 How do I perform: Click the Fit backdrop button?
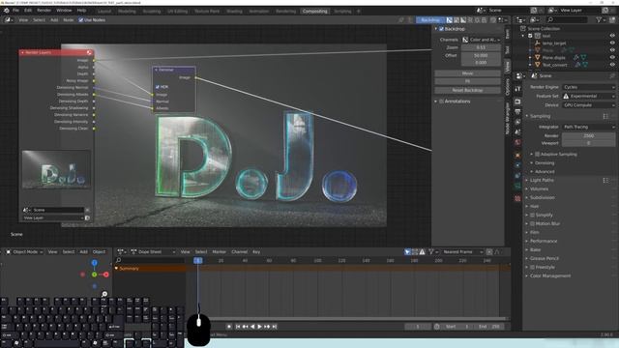pyautogui.click(x=467, y=81)
